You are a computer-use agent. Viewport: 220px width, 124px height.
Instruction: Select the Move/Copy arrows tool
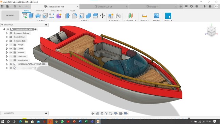[103, 16]
